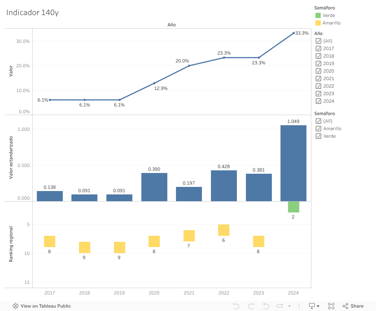Click the Tableau logo in the status bar
Image resolution: width=376 pixels, height=311 pixels.
coord(15,306)
